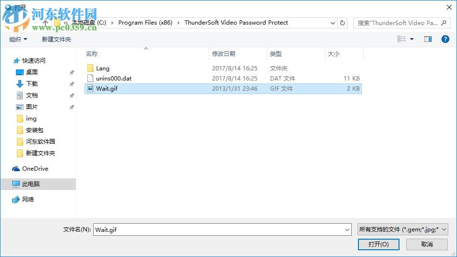This screenshot has height=257, width=457.
Task: Click the pin icon next to 文档
Action: [x=71, y=95]
